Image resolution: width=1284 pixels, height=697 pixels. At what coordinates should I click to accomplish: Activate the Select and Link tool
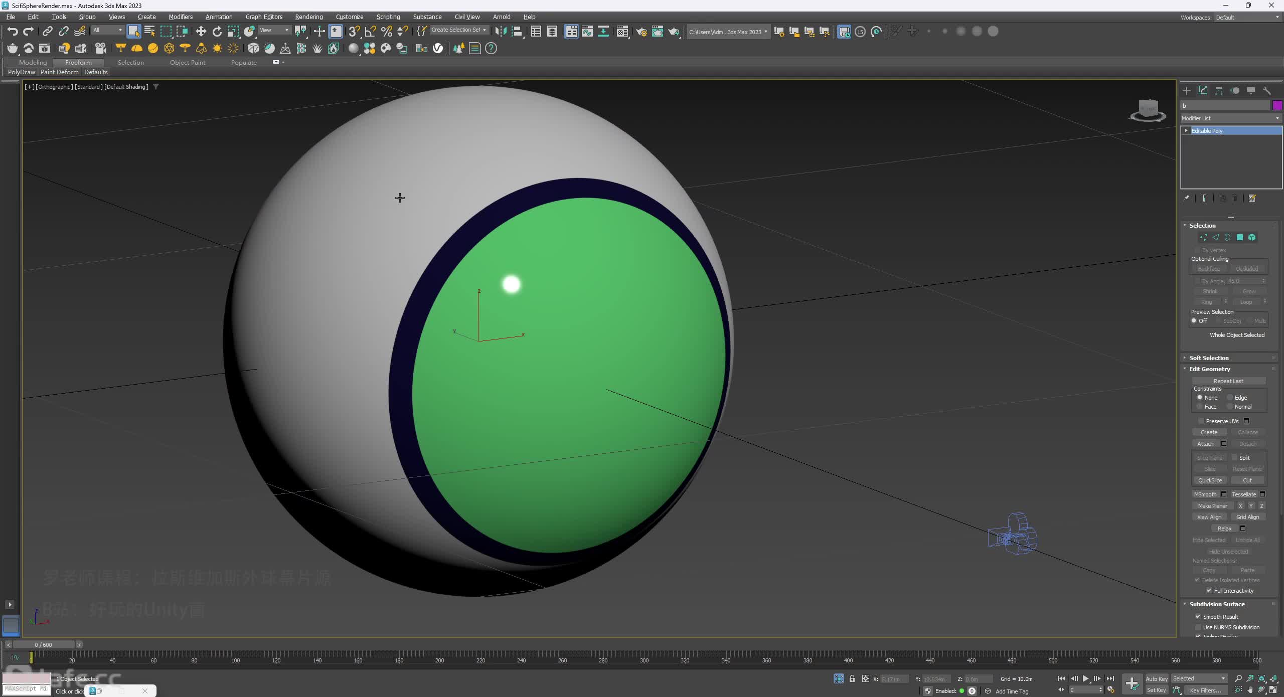(x=47, y=32)
